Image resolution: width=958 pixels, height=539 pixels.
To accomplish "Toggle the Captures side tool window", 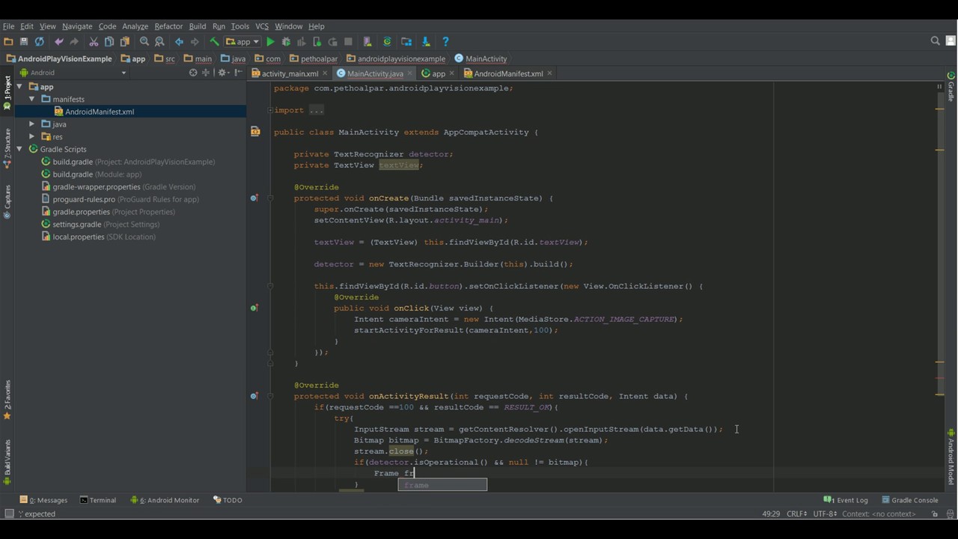I will tap(7, 202).
